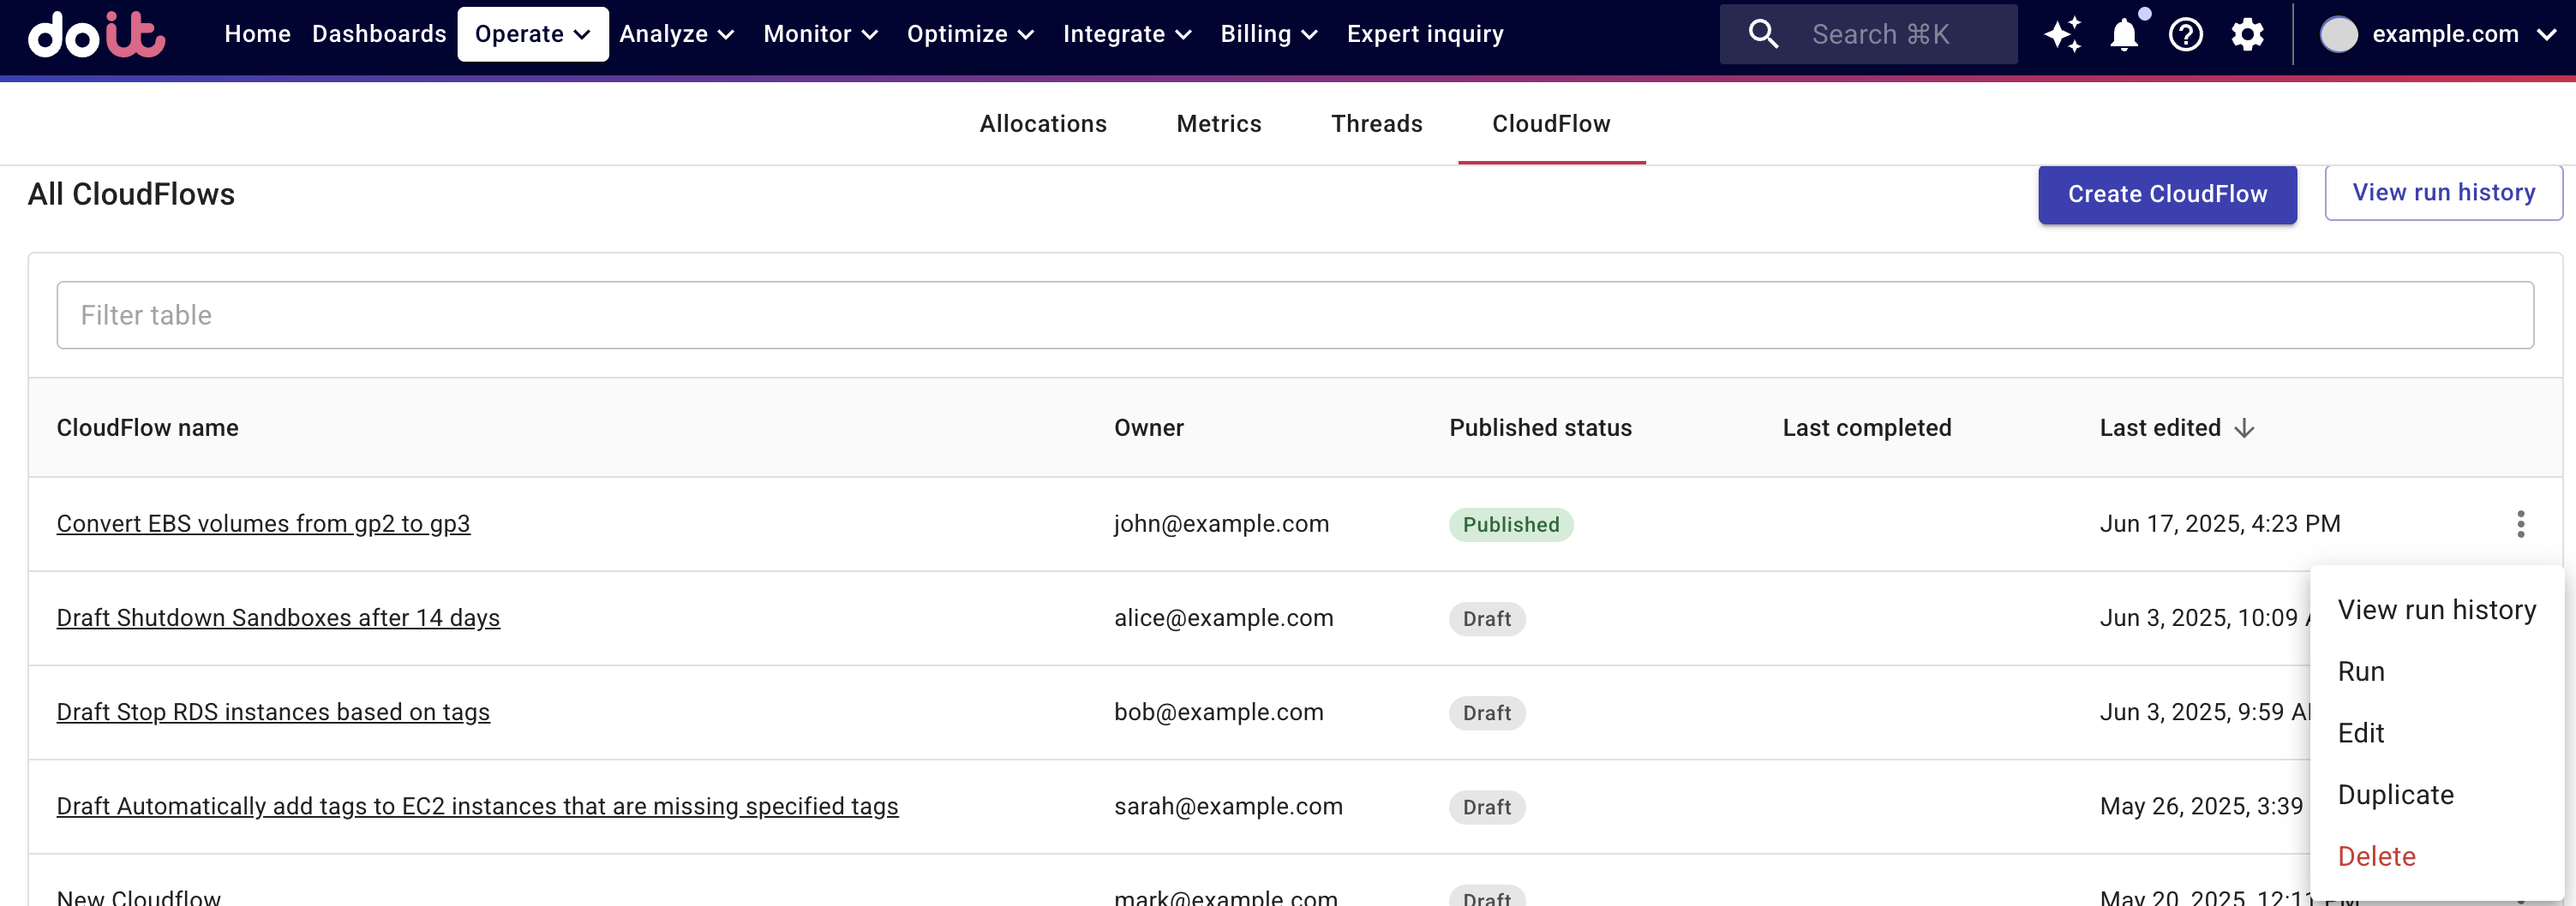Open Draft Stop RDS instances based on tags

(x=273, y=712)
